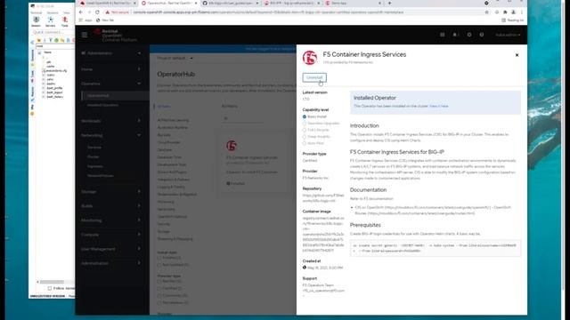Click the Created at globe icon
570x320 pixels.
click(305, 268)
